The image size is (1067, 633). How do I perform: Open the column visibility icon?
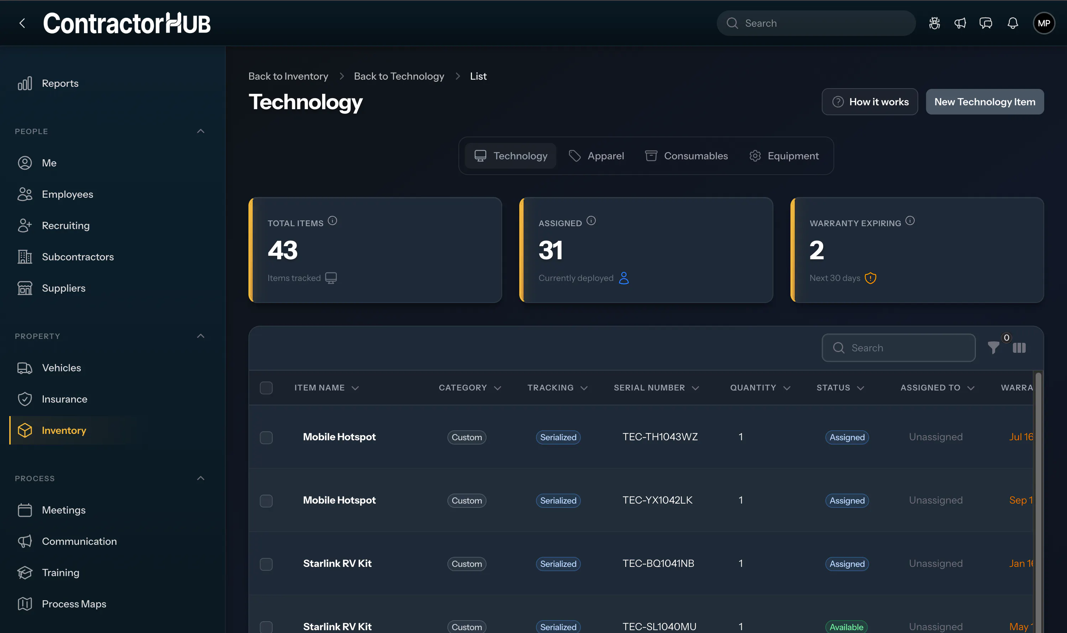(x=1019, y=348)
